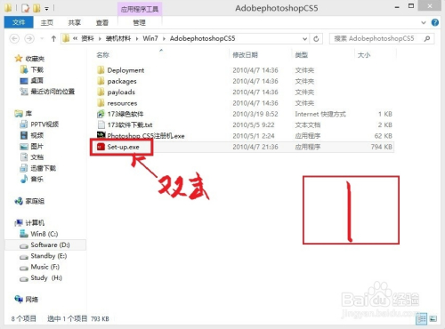The height and width of the screenshot is (329, 445).
Task: Sort by the 修改日期 column header
Action: coord(245,55)
